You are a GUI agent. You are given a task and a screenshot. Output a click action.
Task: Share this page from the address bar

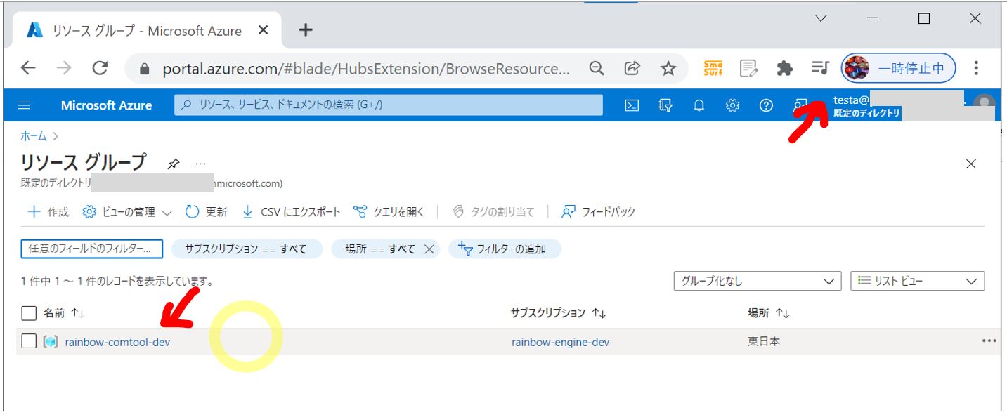pos(632,68)
